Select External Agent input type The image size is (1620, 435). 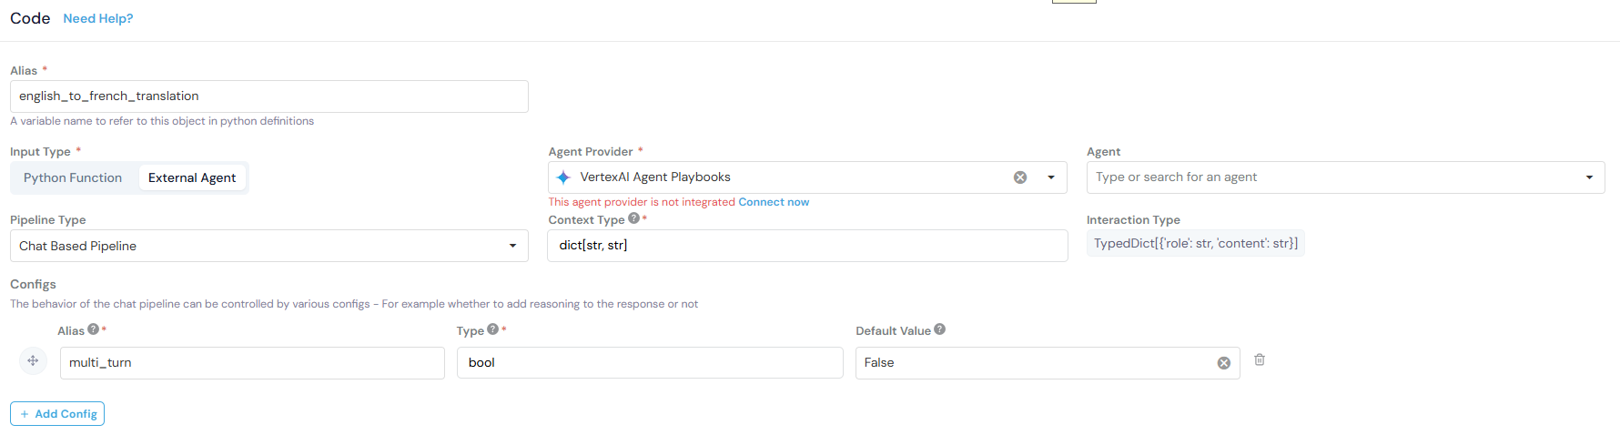tap(192, 178)
